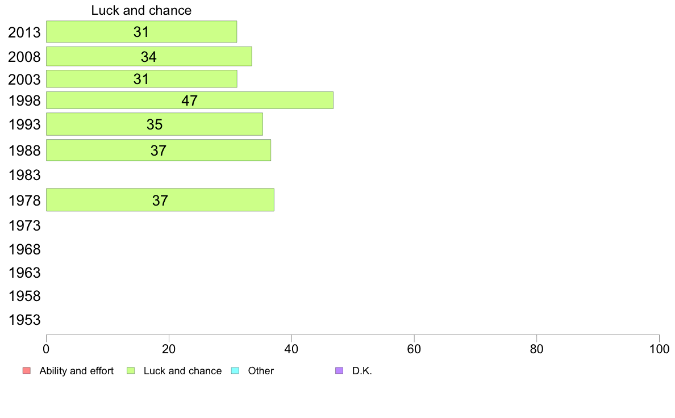The image size is (675, 418).
Task: Click the red Ability and effort swatch
Action: tap(26, 371)
